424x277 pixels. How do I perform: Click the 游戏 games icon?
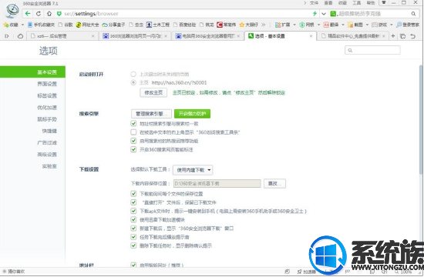pyautogui.click(x=375, y=25)
